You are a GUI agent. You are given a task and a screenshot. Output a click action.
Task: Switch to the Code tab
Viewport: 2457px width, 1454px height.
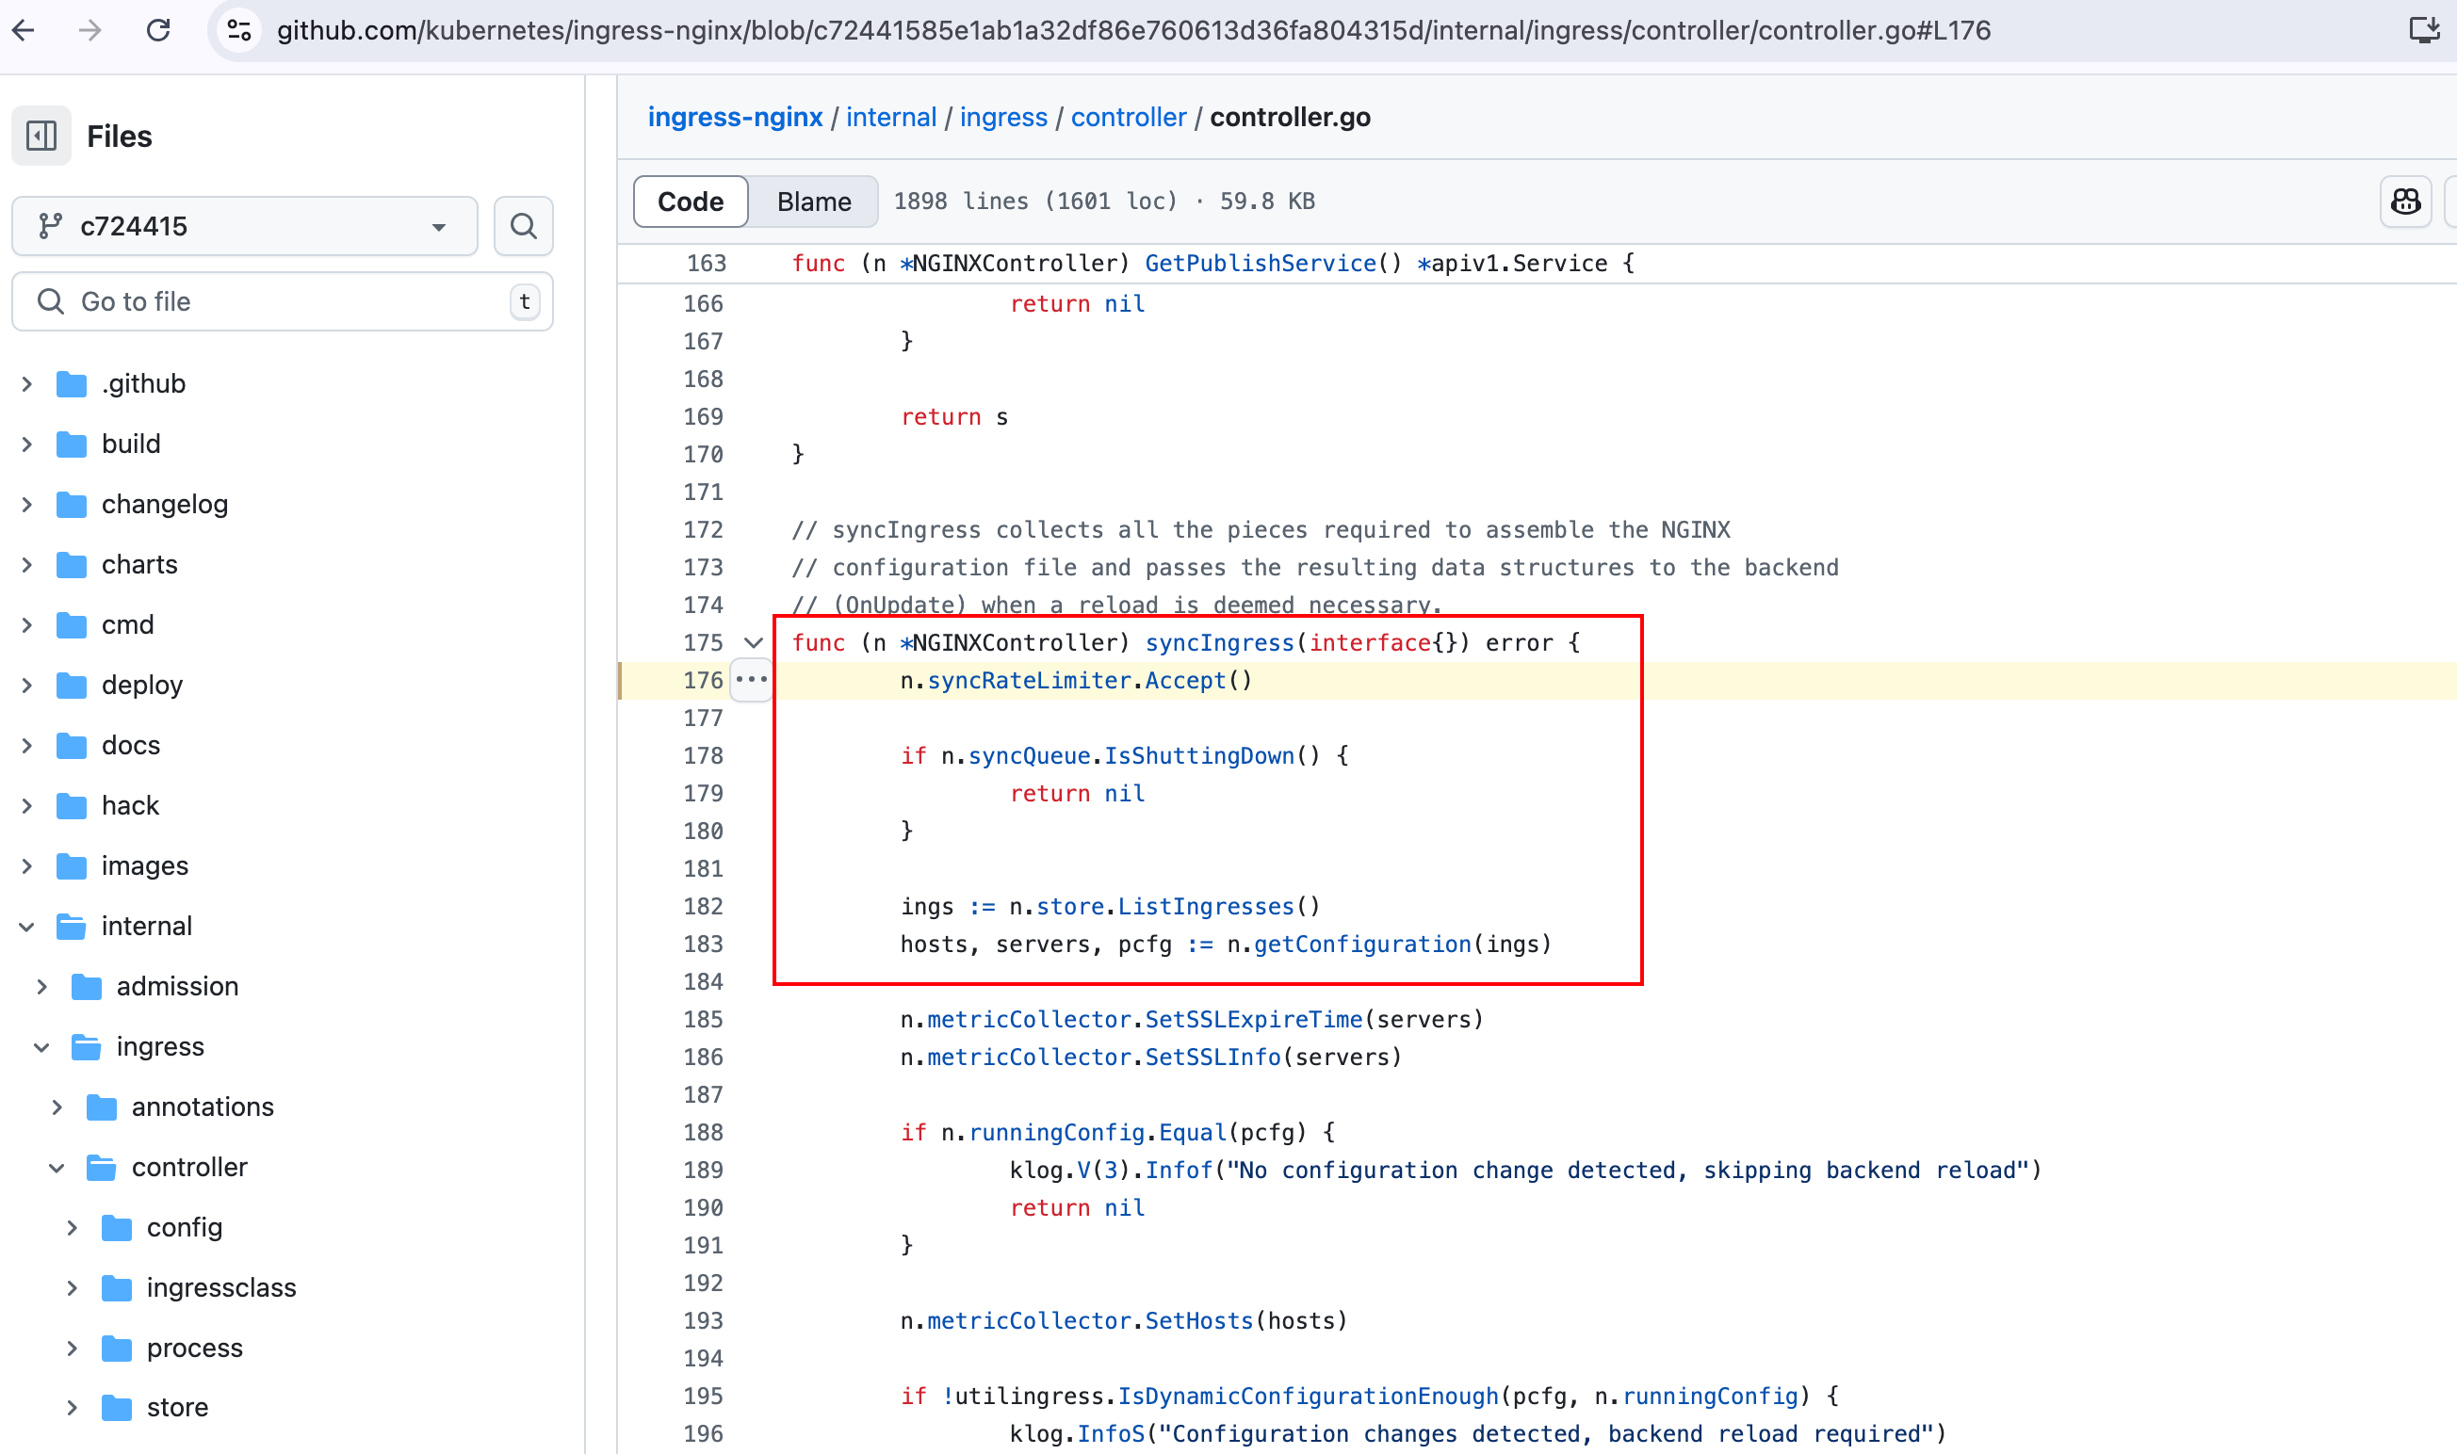pyautogui.click(x=691, y=201)
